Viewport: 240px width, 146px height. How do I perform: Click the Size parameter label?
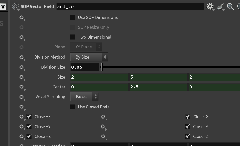61,77
